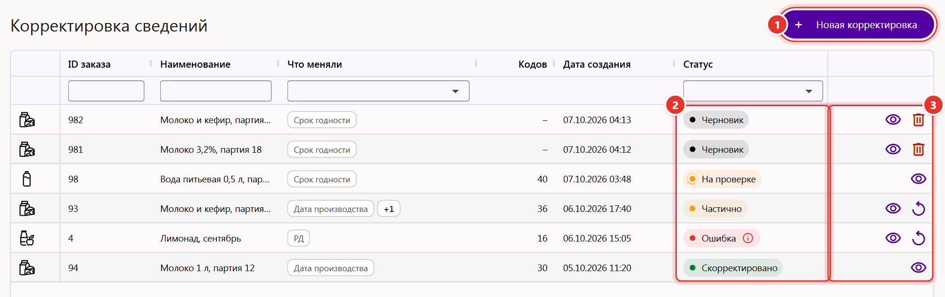Click the dairy product icon in row 94
Image resolution: width=945 pixels, height=297 pixels.
pyautogui.click(x=27, y=268)
